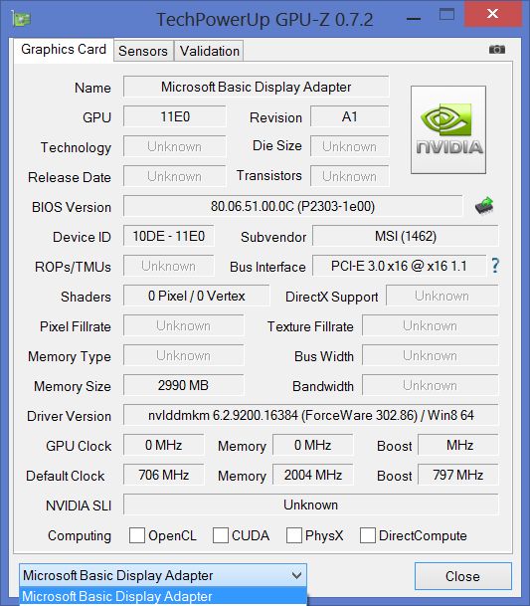The image size is (530, 606).
Task: Click Device ID value 10DE - 11E0
Action: [168, 236]
